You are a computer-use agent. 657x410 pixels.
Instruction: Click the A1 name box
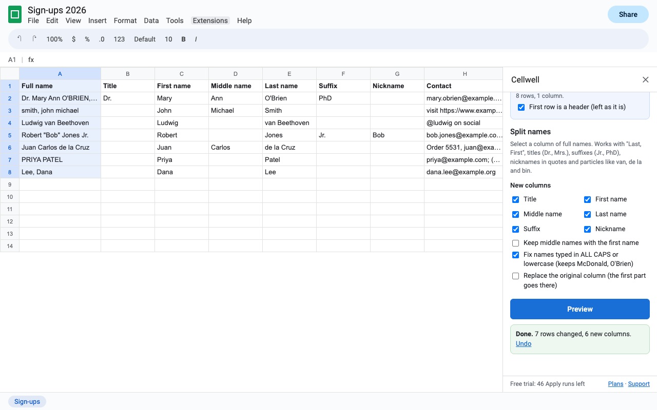tap(12, 60)
